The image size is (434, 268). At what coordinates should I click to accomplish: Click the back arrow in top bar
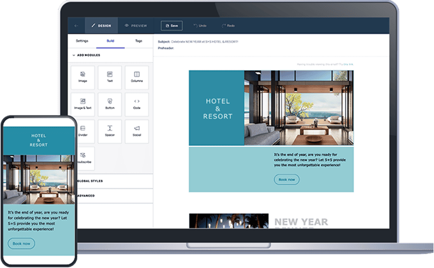click(76, 26)
